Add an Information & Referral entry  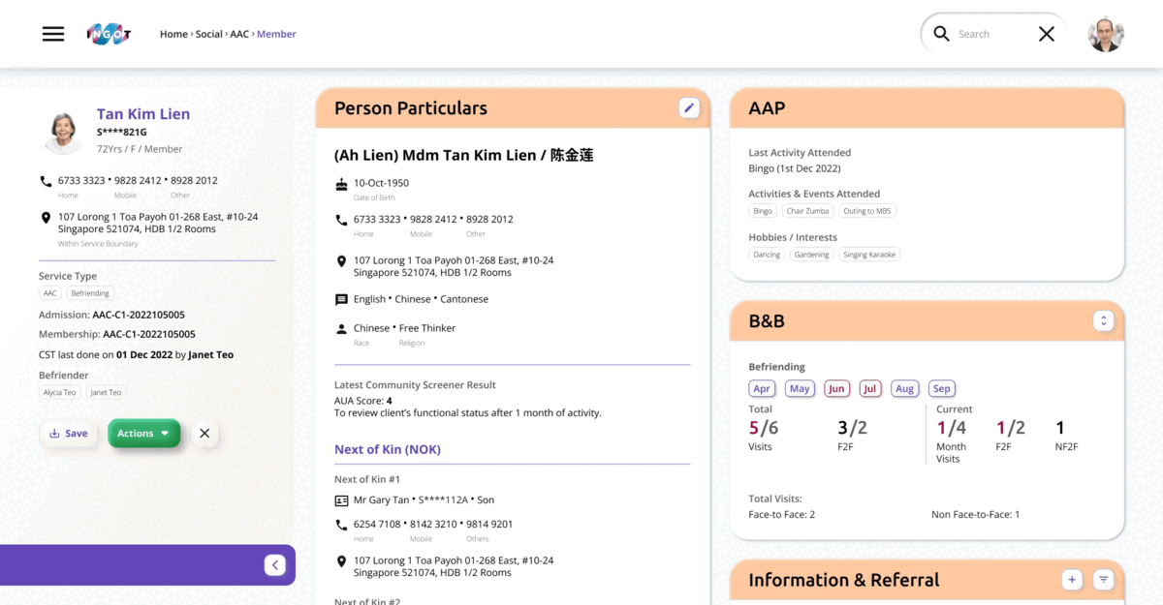(x=1071, y=580)
